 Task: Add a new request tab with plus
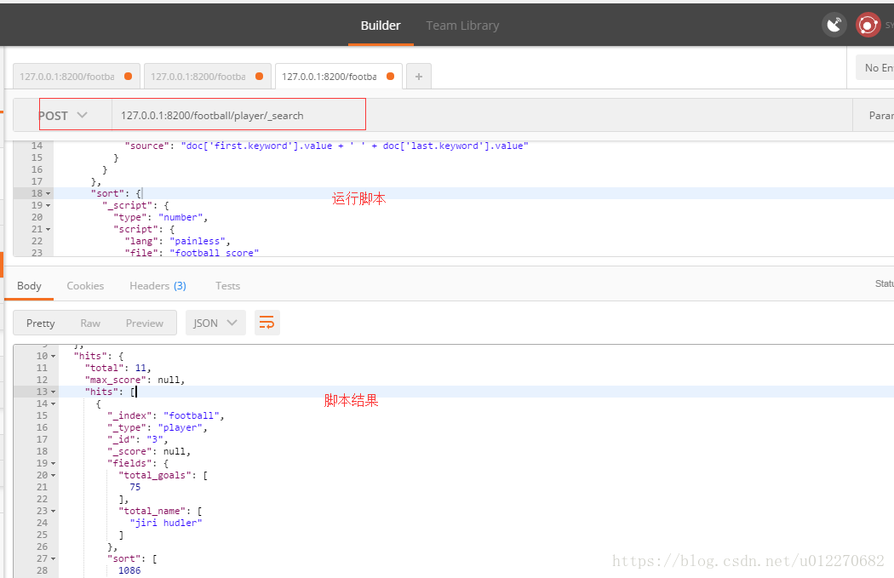419,77
